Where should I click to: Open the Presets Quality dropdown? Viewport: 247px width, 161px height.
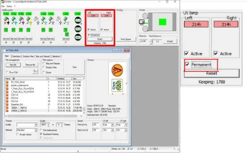(36, 125)
